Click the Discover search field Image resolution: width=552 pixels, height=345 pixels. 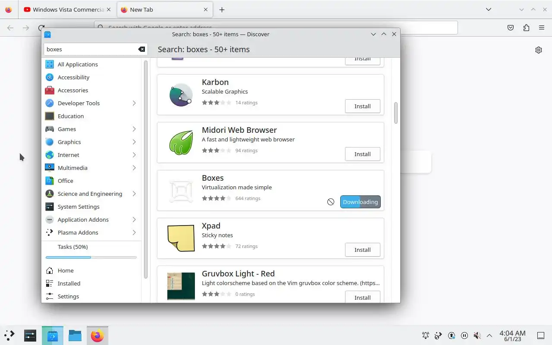point(96,49)
